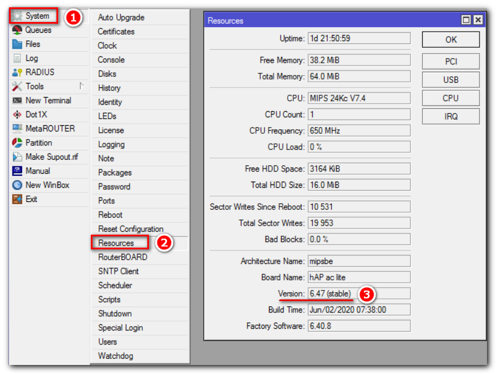The width and height of the screenshot is (496, 374).
Task: Click the Log notepad icon
Action: click(x=17, y=58)
